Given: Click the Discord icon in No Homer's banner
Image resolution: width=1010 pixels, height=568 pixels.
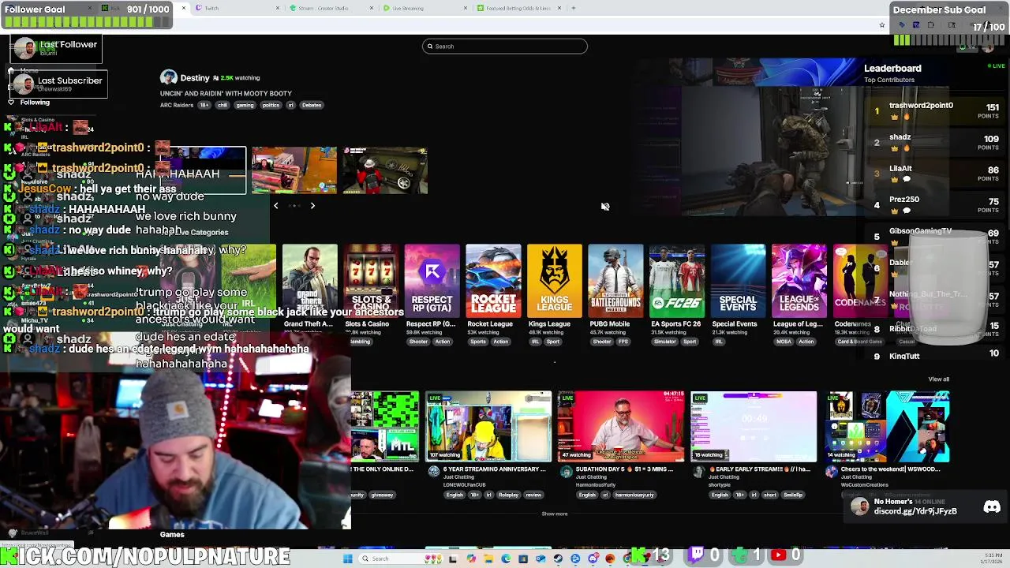Looking at the screenshot, I should (x=992, y=507).
